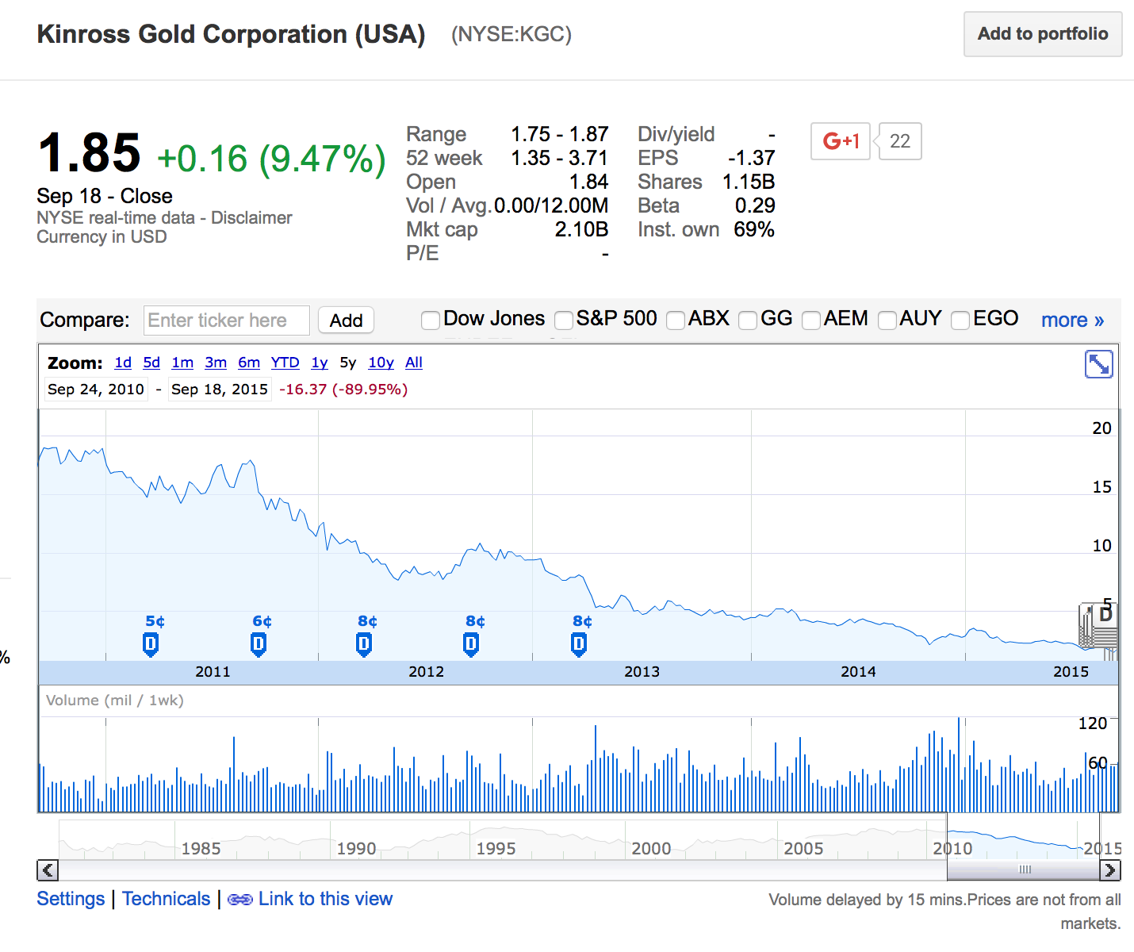Image resolution: width=1134 pixels, height=952 pixels.
Task: Expand chart to full screen icon
Action: (x=1098, y=365)
